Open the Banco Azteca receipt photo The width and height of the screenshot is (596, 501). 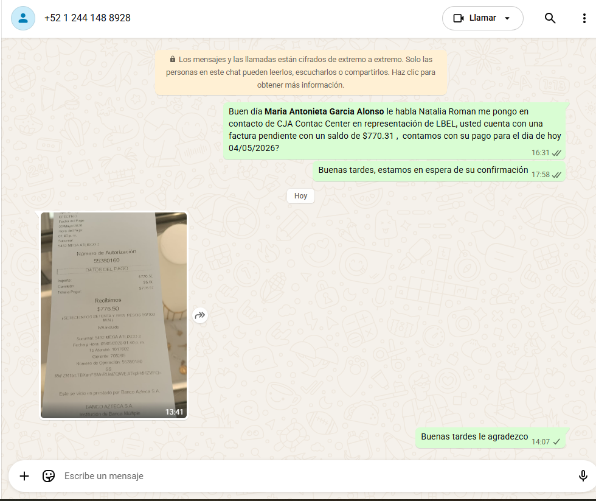point(114,315)
